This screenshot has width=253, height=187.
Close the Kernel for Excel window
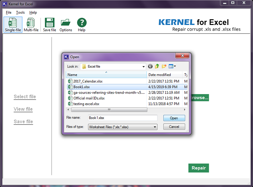pos(244,3)
